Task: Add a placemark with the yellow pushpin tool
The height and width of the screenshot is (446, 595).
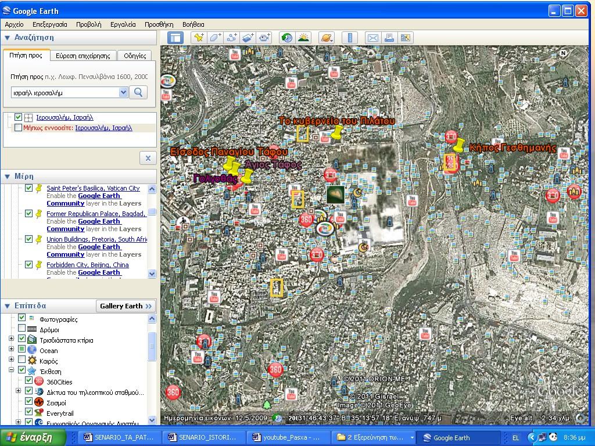Action: pos(199,38)
